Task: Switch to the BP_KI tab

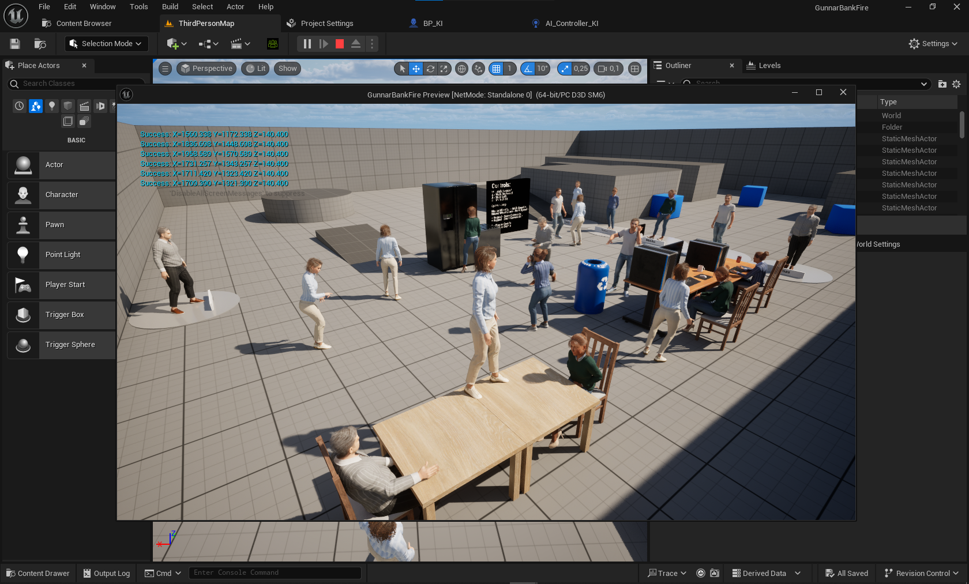Action: point(433,24)
